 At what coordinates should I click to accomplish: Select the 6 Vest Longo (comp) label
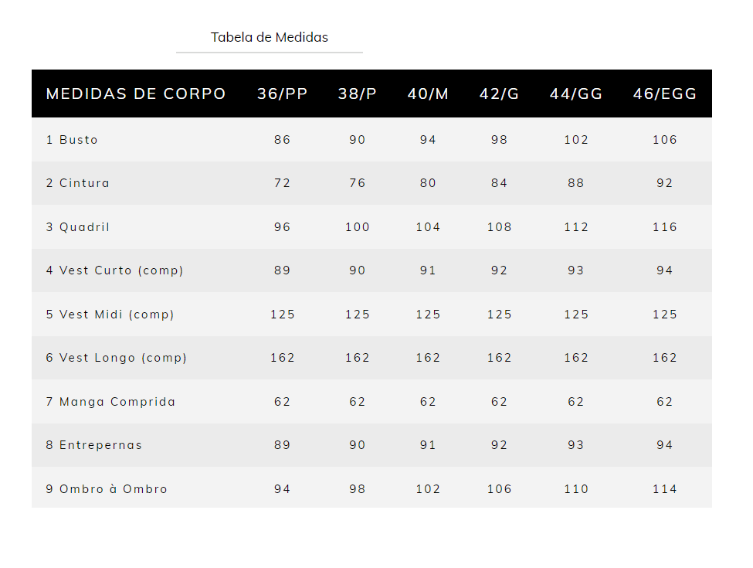tap(116, 358)
